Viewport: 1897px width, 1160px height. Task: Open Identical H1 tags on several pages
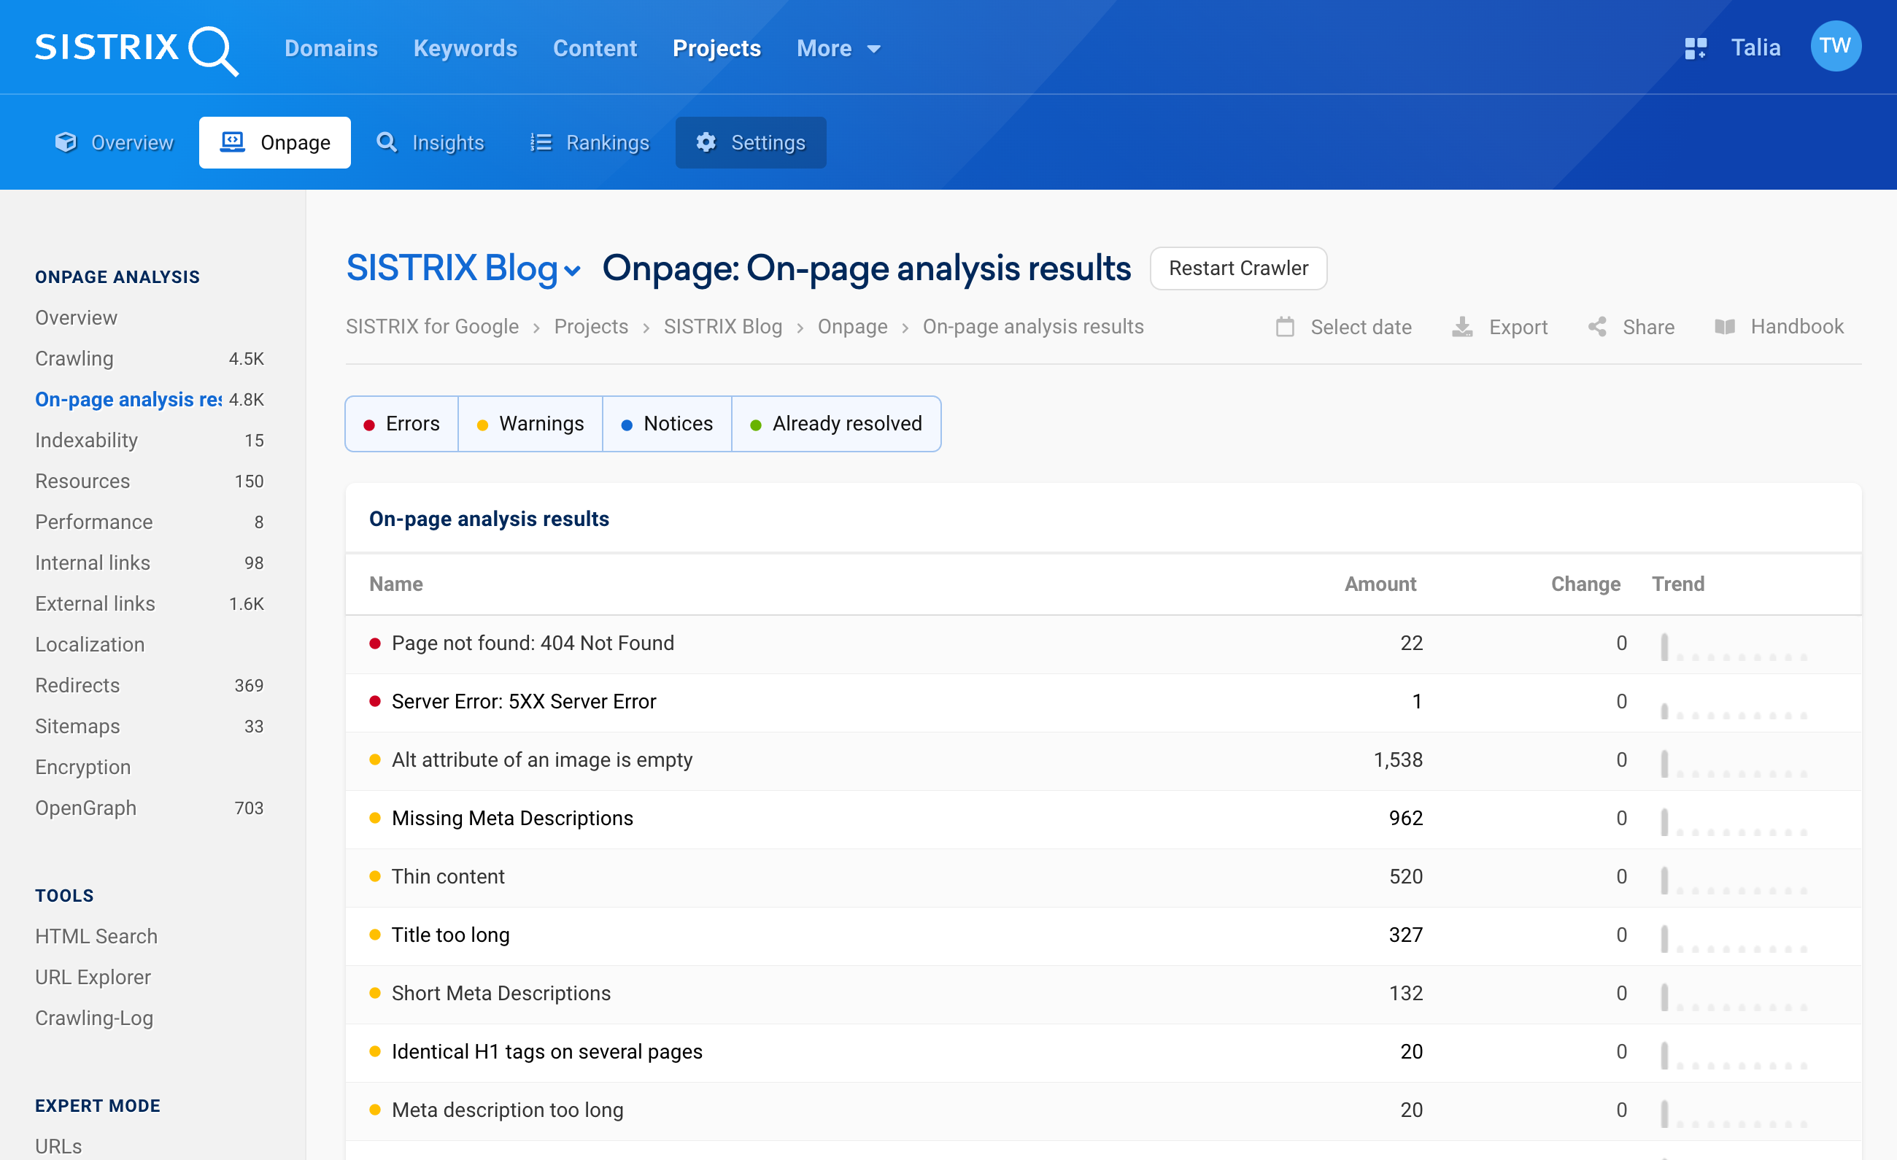1103,1052
